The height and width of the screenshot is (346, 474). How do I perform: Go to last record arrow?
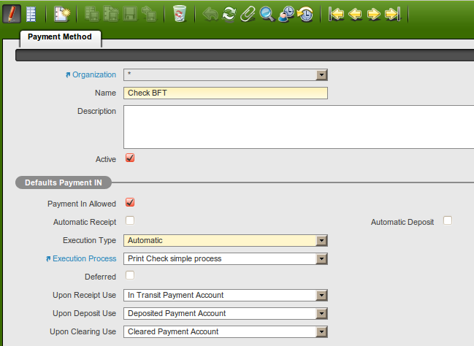[393, 14]
